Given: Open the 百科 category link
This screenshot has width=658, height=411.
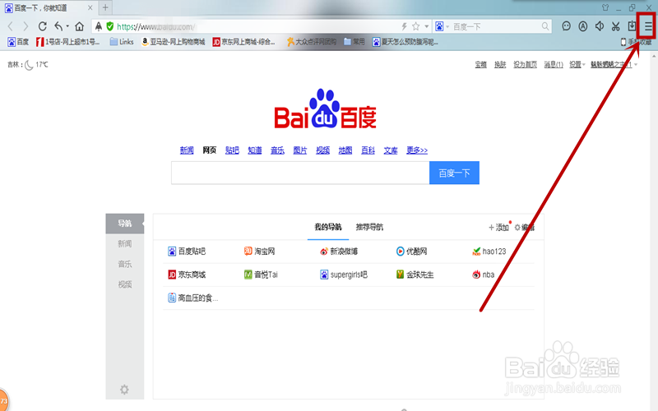Looking at the screenshot, I should [x=368, y=150].
